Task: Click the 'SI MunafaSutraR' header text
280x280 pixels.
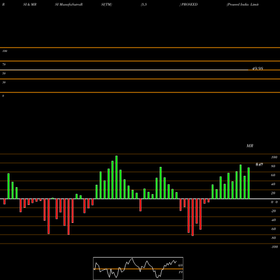Action: point(69,4)
